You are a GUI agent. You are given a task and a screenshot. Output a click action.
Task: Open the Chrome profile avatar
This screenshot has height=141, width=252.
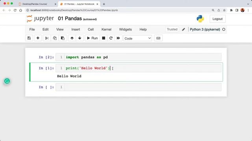(x=243, y=10)
